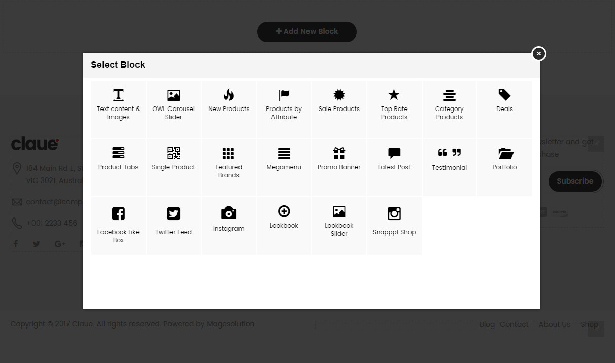Choose the Sale Products burst icon
The width and height of the screenshot is (615, 363).
[339, 95]
